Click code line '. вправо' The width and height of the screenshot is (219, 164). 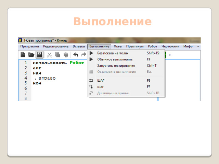coord(45,78)
